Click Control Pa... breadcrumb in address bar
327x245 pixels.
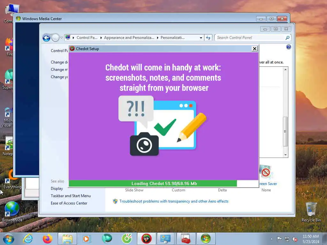pos(87,38)
